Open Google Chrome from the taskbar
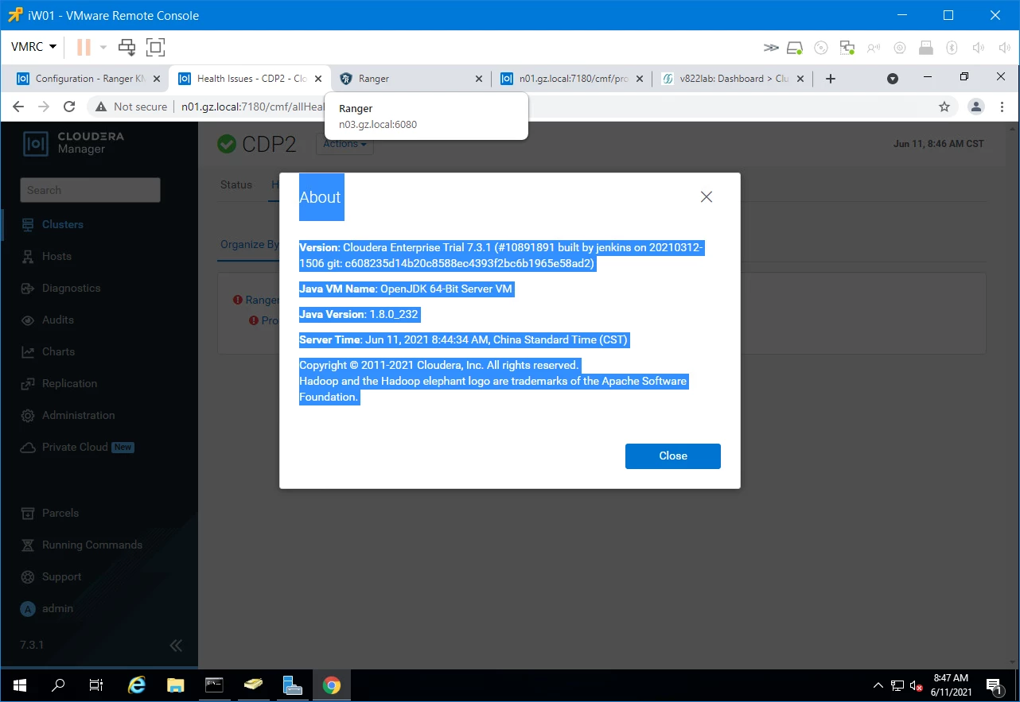1020x702 pixels. coord(331,685)
